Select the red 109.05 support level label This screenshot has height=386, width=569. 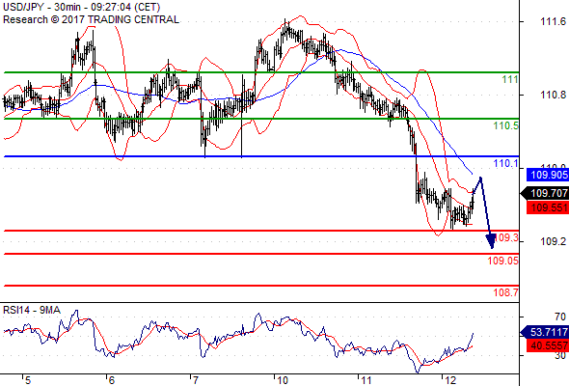pos(503,261)
